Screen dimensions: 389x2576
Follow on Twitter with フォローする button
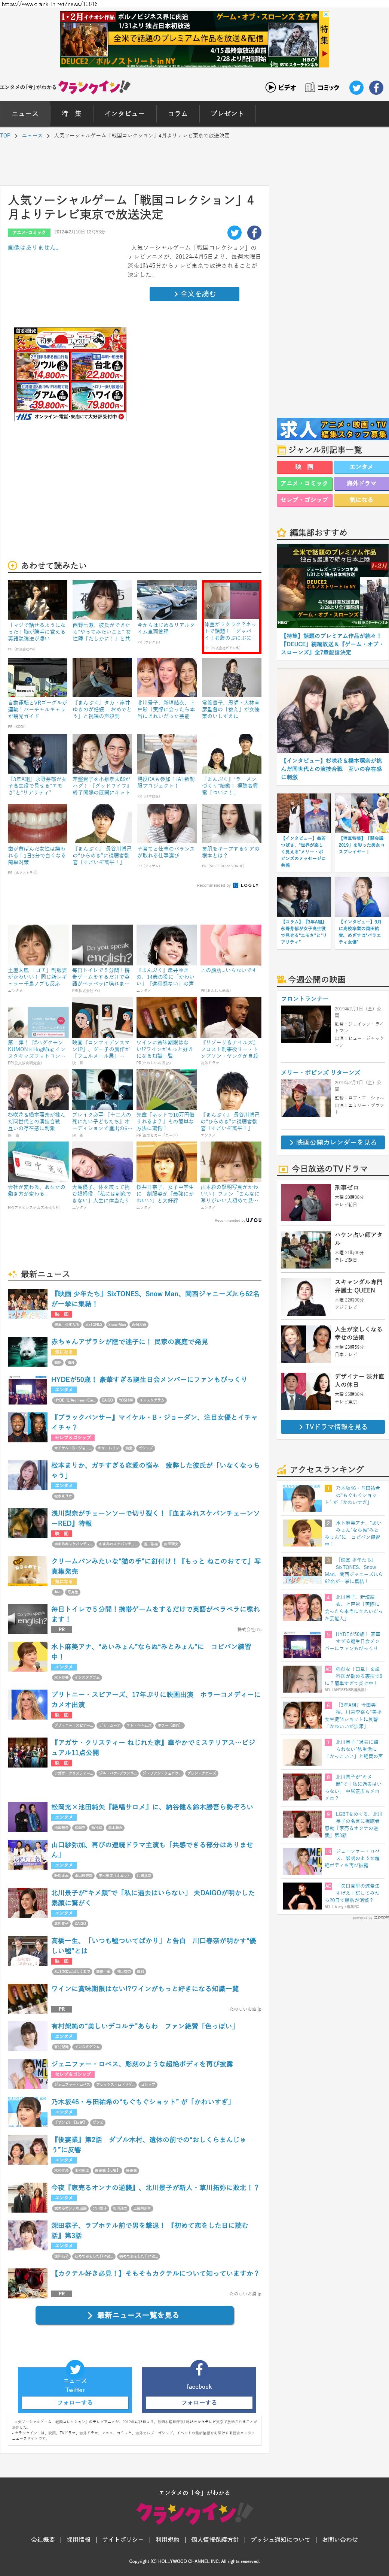75,2402
